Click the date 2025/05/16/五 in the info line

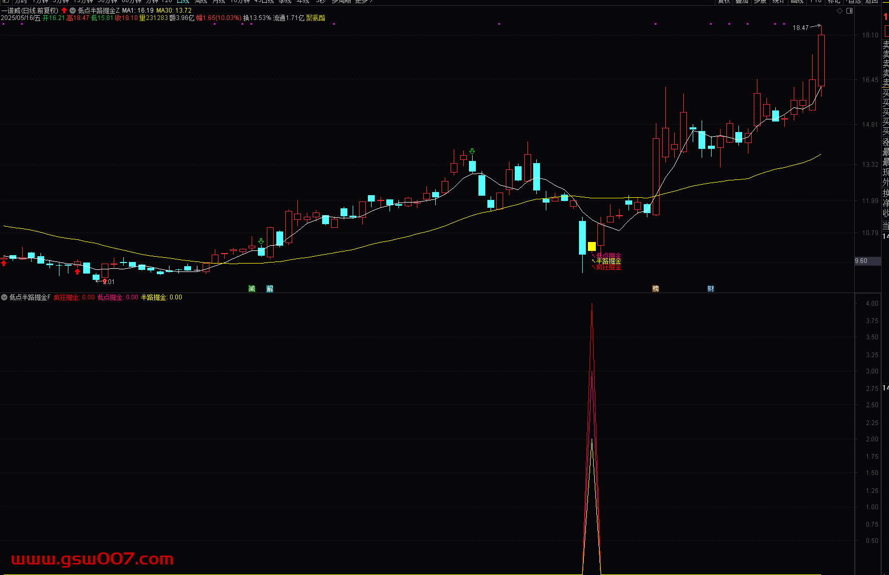(21, 18)
